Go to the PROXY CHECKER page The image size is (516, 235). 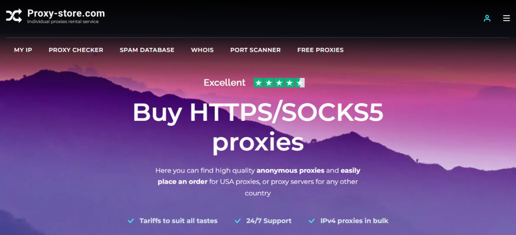point(76,50)
